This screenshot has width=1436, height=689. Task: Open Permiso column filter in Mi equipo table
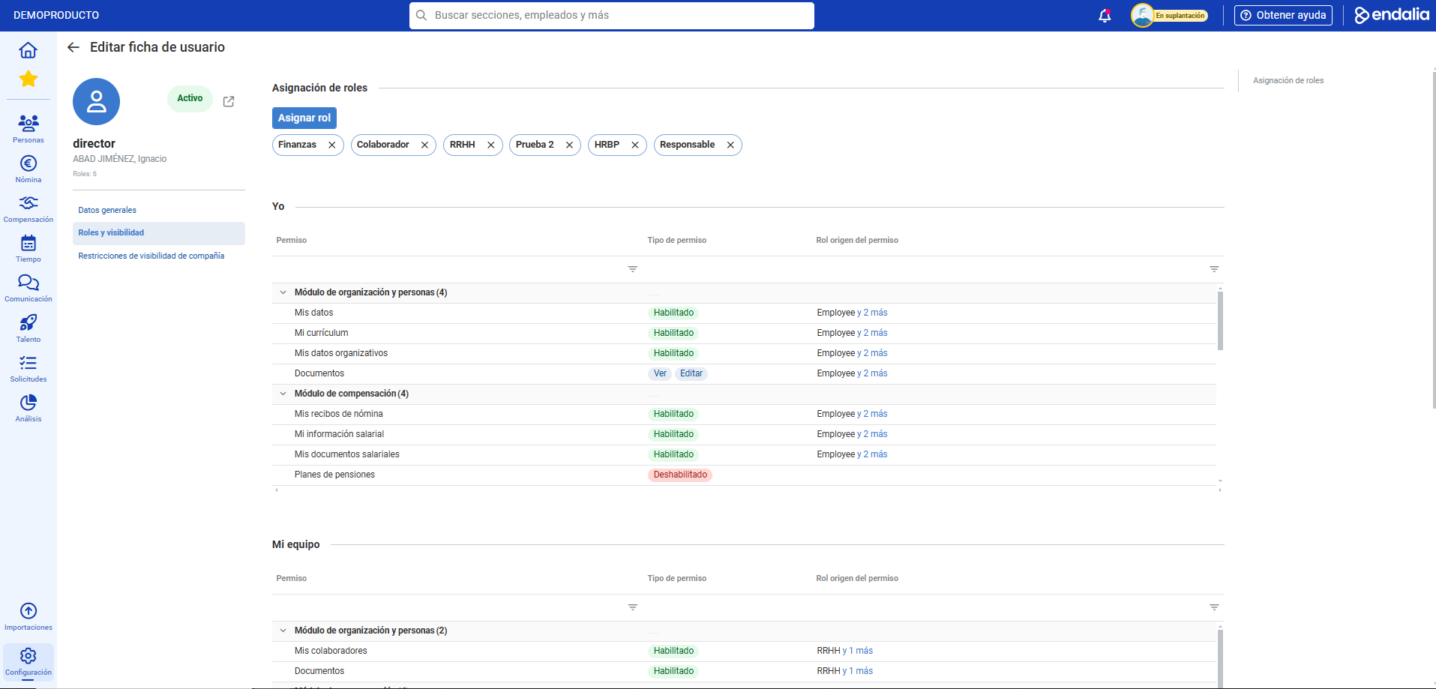click(x=633, y=607)
